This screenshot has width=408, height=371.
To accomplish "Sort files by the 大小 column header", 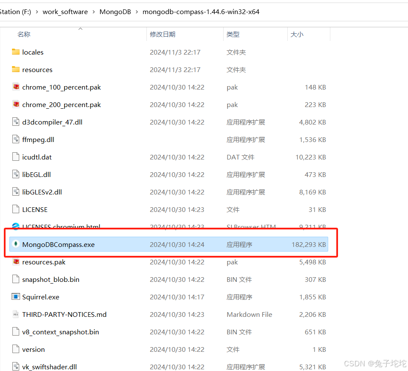I will [x=297, y=34].
